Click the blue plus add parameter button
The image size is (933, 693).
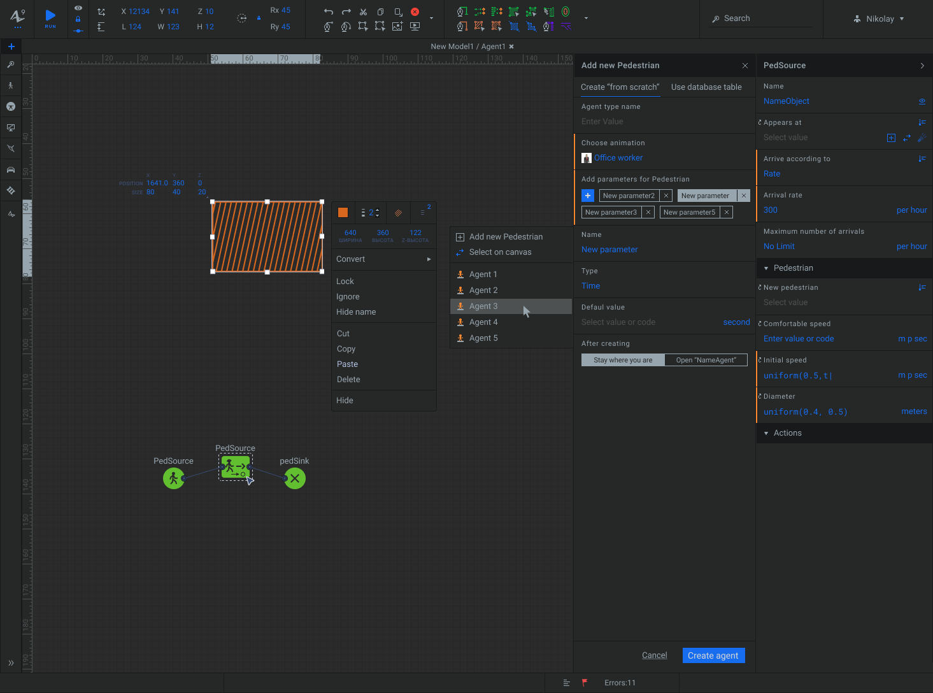tap(588, 196)
